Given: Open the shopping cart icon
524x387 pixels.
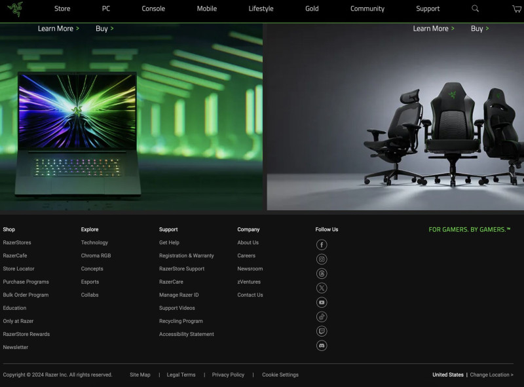Looking at the screenshot, I should click(x=517, y=9).
